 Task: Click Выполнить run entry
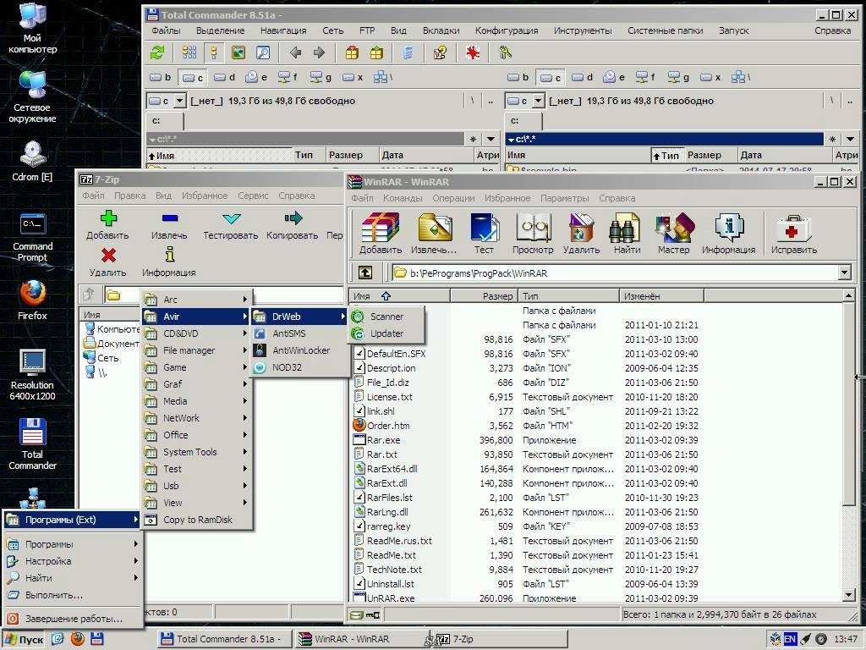(73, 595)
